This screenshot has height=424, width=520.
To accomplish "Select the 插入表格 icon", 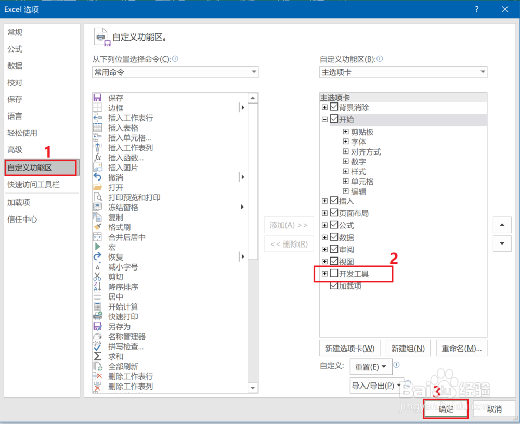I will click(97, 127).
